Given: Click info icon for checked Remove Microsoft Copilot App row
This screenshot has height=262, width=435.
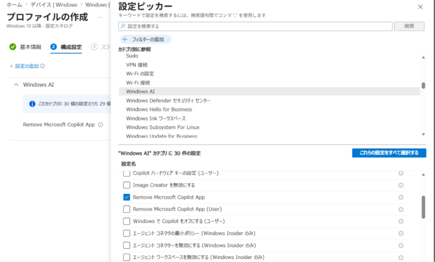Looking at the screenshot, I should coord(401,197).
